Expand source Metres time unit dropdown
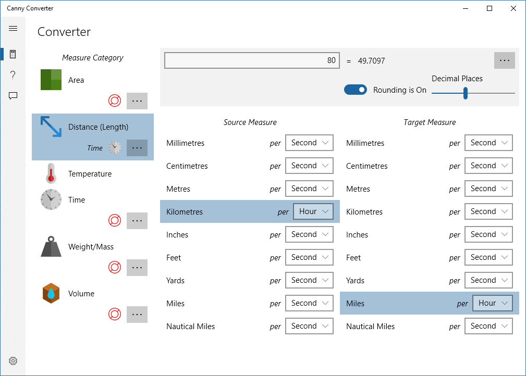This screenshot has width=526, height=376. point(309,189)
